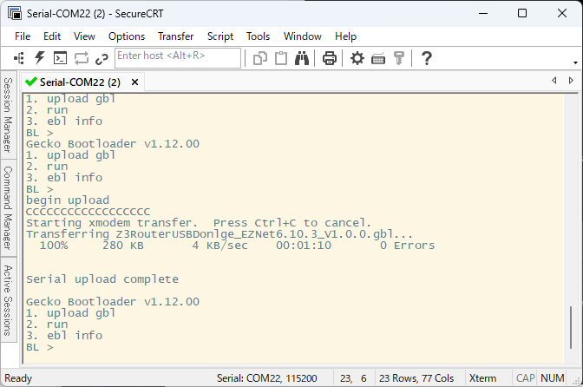Viewport: 583px width, 387px height.
Task: Open the Tools menu
Action: pyautogui.click(x=258, y=36)
